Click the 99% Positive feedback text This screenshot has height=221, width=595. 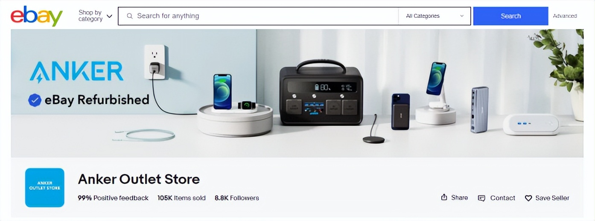point(113,198)
